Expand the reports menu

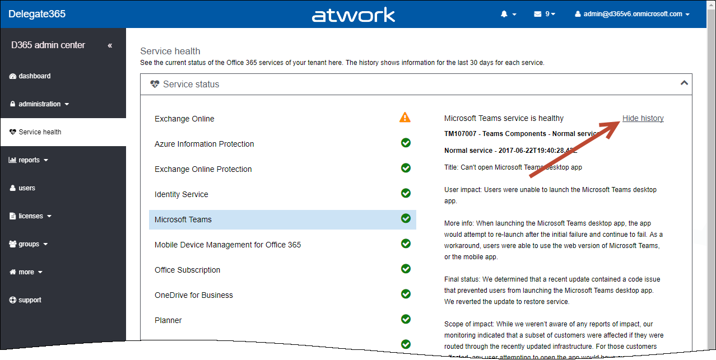29,160
